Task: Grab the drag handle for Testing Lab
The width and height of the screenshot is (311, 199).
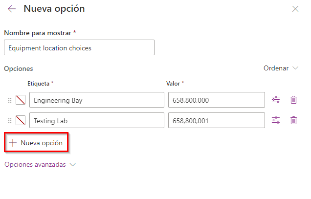Action: click(x=10, y=121)
